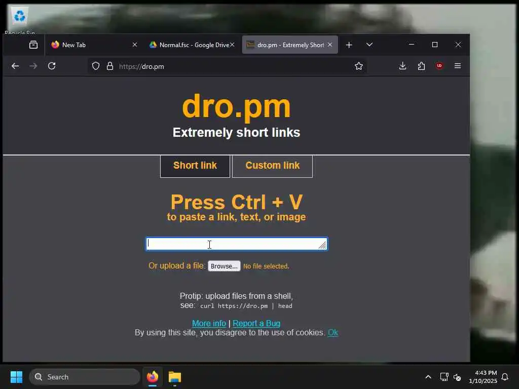Dismiss cookie notice with Ok link

coord(333,332)
